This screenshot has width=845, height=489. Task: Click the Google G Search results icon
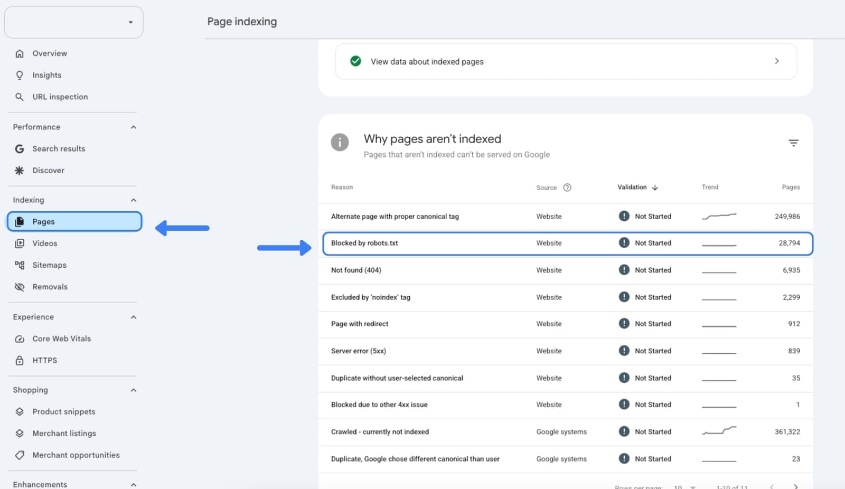point(20,149)
